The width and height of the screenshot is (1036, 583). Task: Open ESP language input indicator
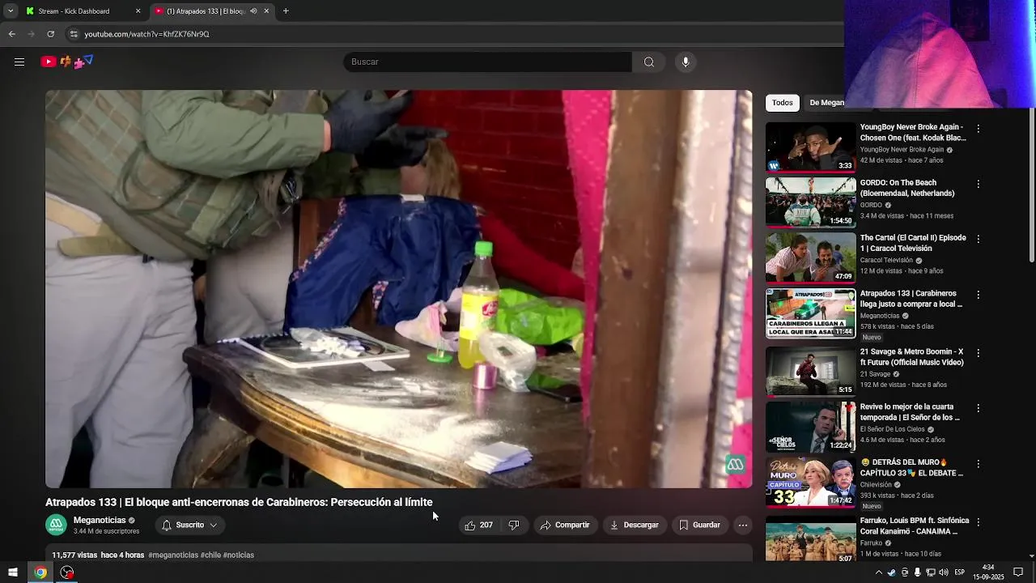coord(959,572)
